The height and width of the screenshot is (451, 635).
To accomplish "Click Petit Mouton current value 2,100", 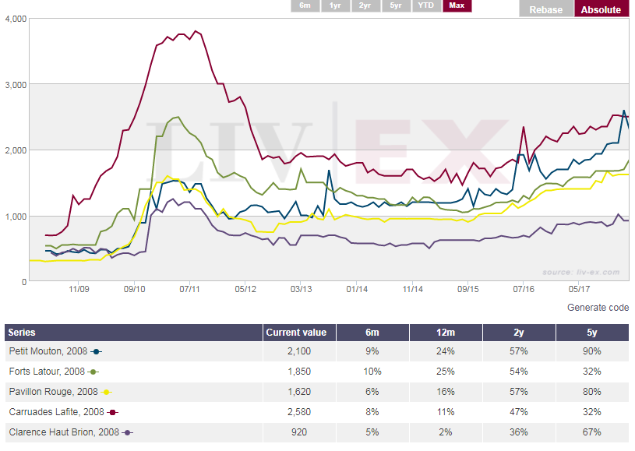I will pyautogui.click(x=299, y=351).
